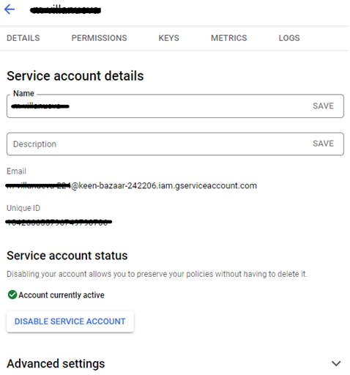This screenshot has height=375, width=350.
Task: Click DISABLE SERVICE ACCOUNT button
Action: click(70, 322)
